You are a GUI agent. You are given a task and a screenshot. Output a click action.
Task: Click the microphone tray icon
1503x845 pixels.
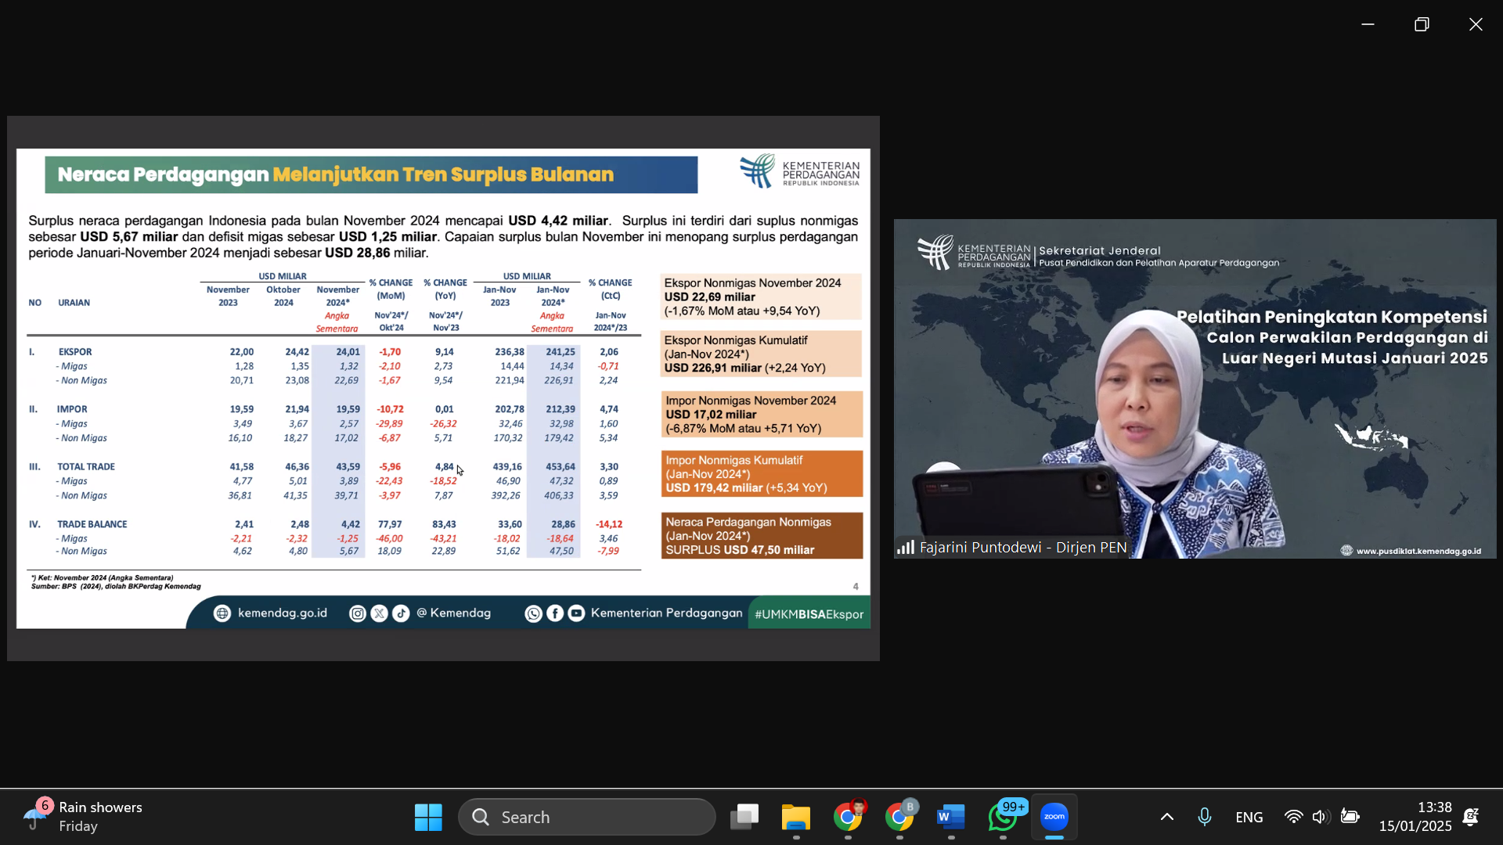point(1204,817)
